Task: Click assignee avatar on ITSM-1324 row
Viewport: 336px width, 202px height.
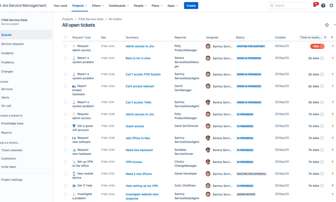Action: click(208, 46)
